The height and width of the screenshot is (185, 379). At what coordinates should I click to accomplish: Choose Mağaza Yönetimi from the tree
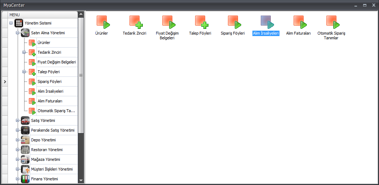[x=46, y=159]
